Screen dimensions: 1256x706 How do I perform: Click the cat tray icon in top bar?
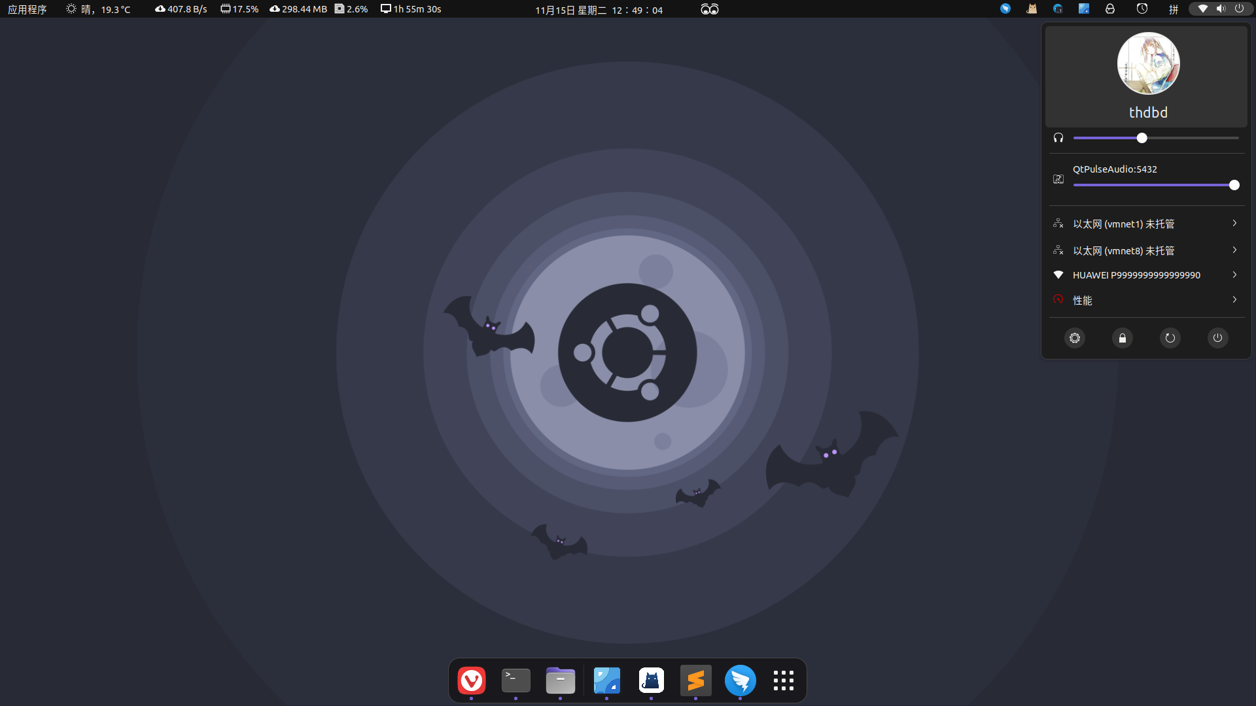click(1032, 9)
